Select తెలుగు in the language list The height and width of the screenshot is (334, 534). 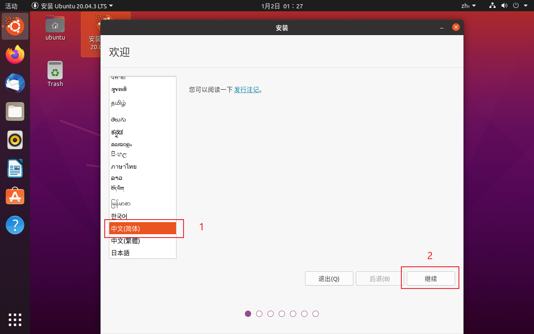[x=143, y=119]
